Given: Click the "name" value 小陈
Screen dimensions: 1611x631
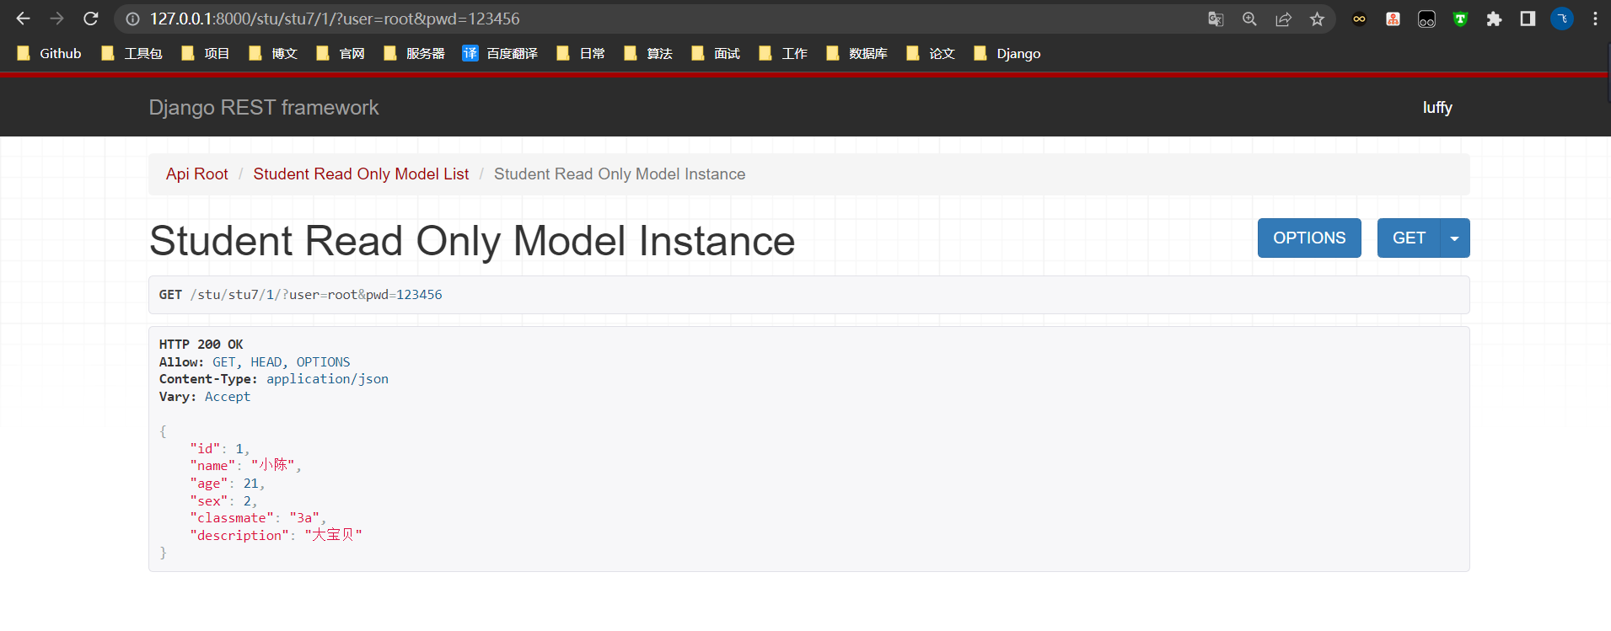Looking at the screenshot, I should pos(273,465).
